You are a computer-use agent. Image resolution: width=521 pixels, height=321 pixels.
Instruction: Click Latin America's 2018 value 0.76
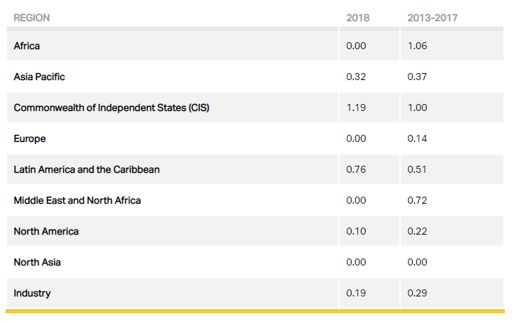coord(357,169)
